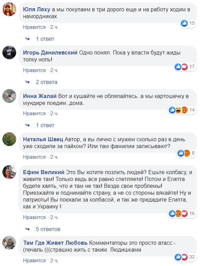This screenshot has height=266, width=210.
Task: Click Юля Ляху's profile avatar
Action: tap(10, 10)
